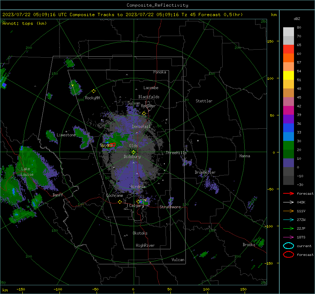Click the orange 111V track arrow
The height and width of the screenshot is (294, 315).
tap(288, 211)
